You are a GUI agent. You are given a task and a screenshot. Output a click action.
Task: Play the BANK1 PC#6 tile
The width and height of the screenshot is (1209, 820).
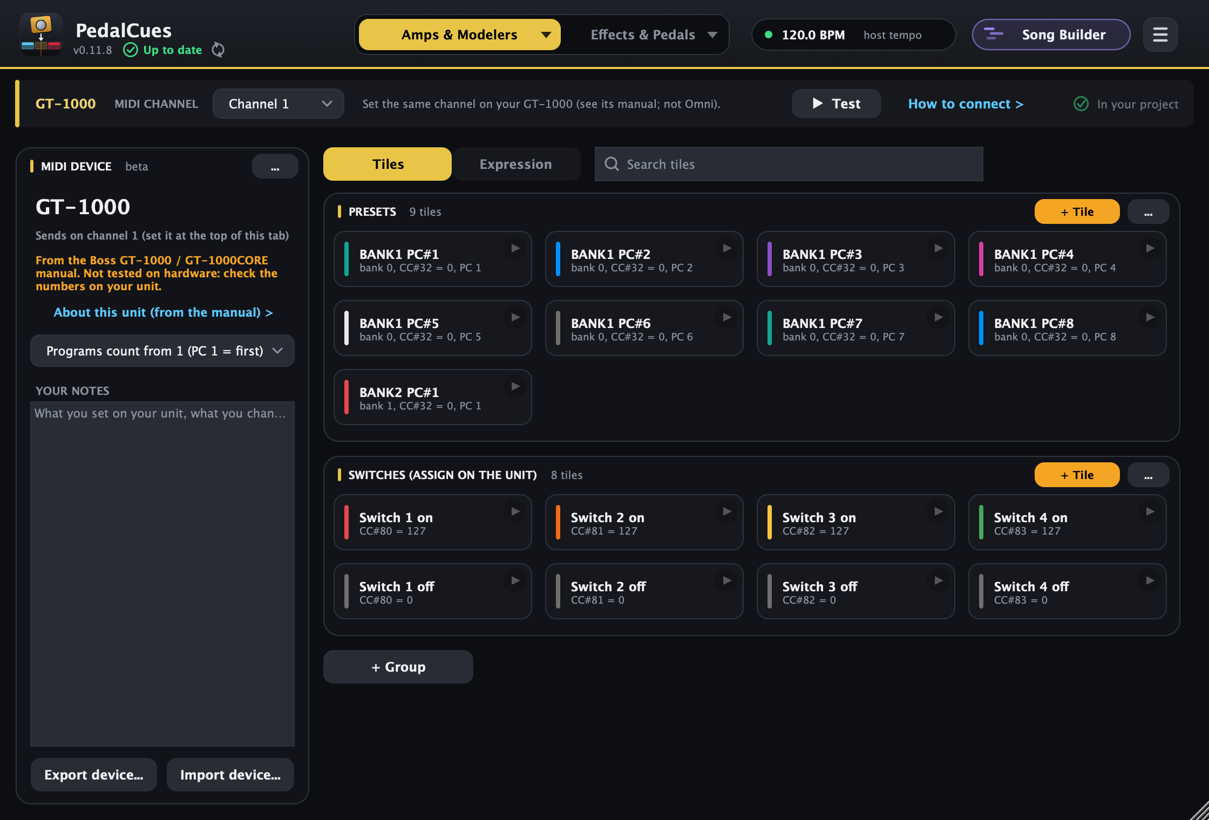coord(727,317)
